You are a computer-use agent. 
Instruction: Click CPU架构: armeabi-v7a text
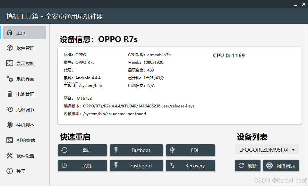coord(149,55)
